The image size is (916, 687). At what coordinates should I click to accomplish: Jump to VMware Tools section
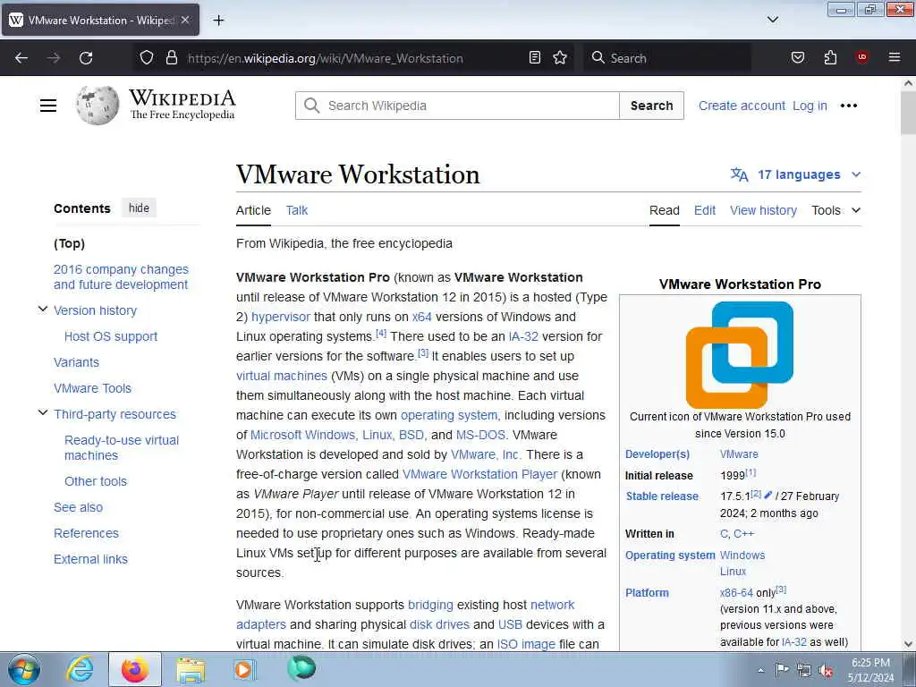tap(92, 388)
